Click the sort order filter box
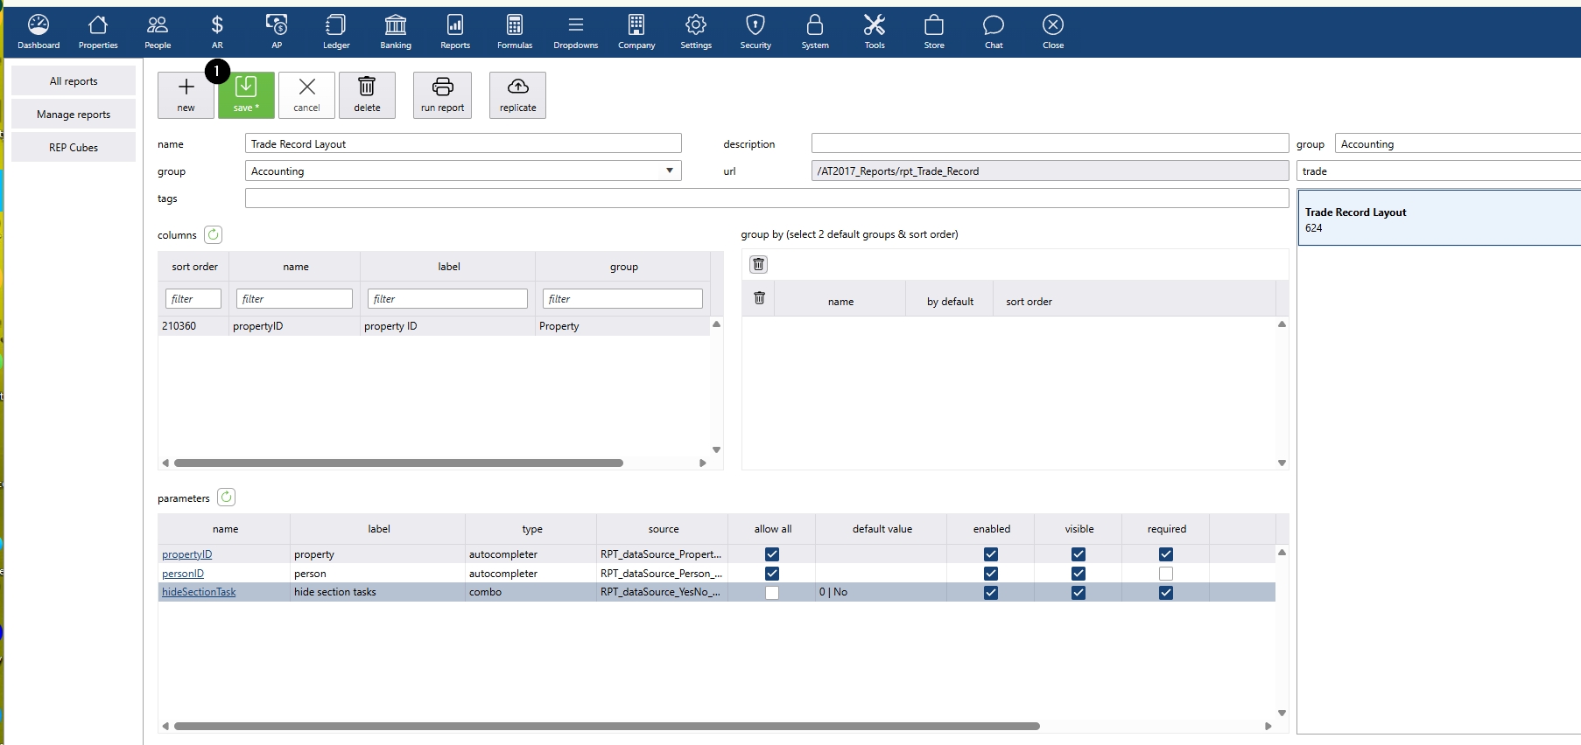The image size is (1581, 745). coord(193,298)
